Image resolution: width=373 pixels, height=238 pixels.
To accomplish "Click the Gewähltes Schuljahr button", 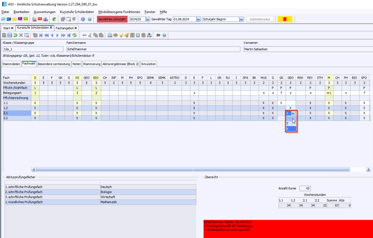I will coord(112,19).
